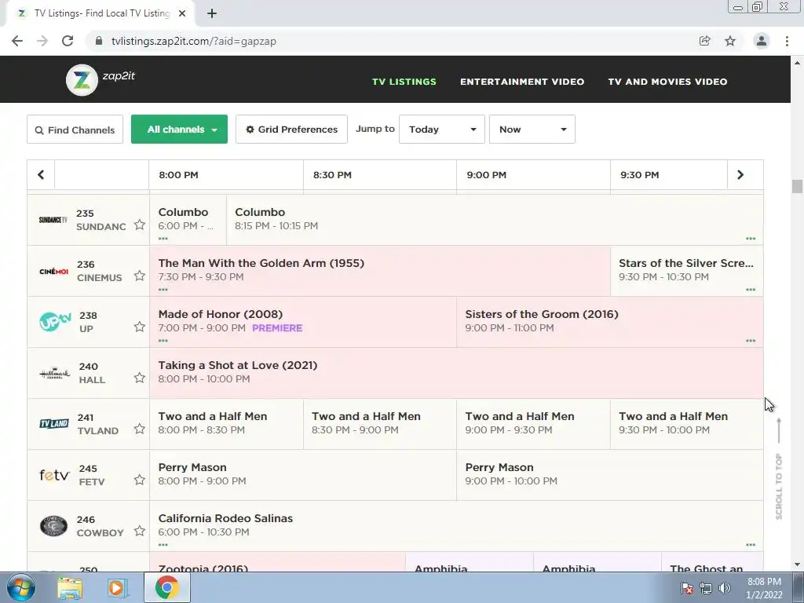
Task: Click trailing dots in Stars of the Silver Screen cell
Action: pos(751,290)
